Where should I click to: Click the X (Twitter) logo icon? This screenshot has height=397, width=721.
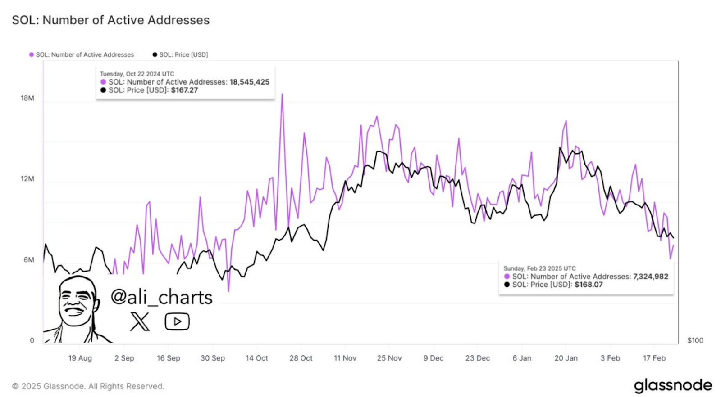[x=140, y=321]
